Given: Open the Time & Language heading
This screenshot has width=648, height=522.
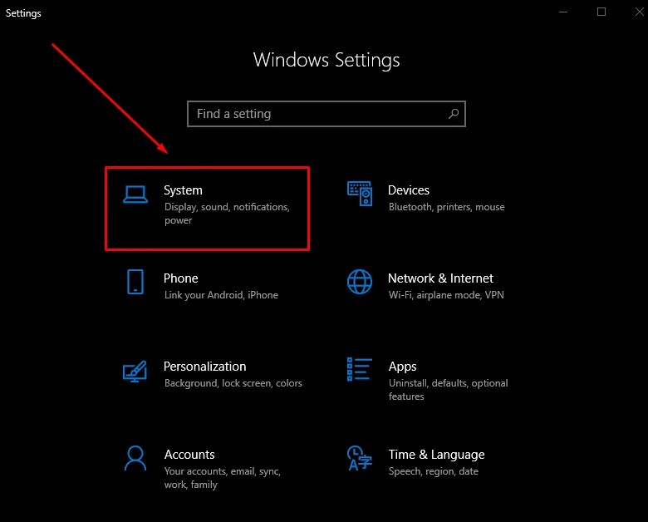Looking at the screenshot, I should point(436,455).
